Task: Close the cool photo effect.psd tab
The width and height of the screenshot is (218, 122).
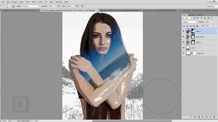Action: point(39,11)
